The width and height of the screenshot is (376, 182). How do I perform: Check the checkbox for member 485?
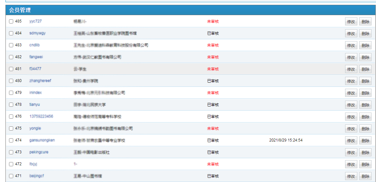pos(11,22)
